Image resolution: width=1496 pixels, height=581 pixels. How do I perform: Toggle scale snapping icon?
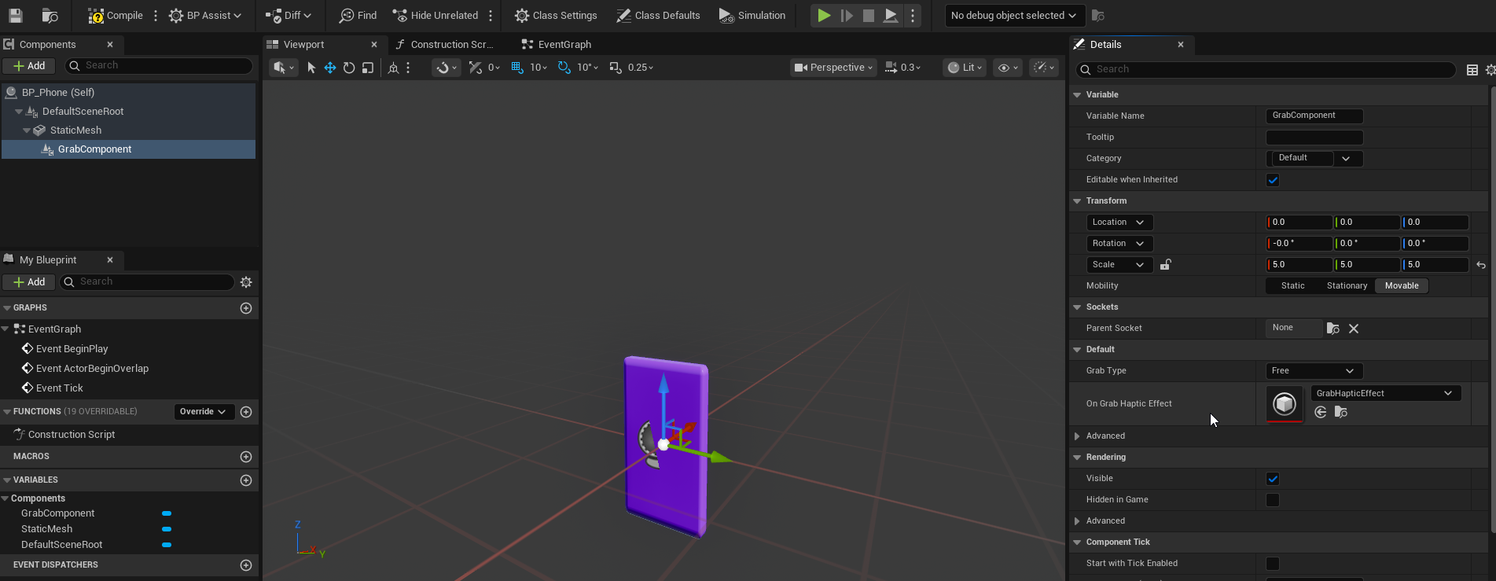pos(616,68)
